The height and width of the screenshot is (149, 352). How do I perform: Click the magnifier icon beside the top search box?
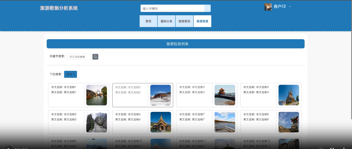tap(208, 8)
